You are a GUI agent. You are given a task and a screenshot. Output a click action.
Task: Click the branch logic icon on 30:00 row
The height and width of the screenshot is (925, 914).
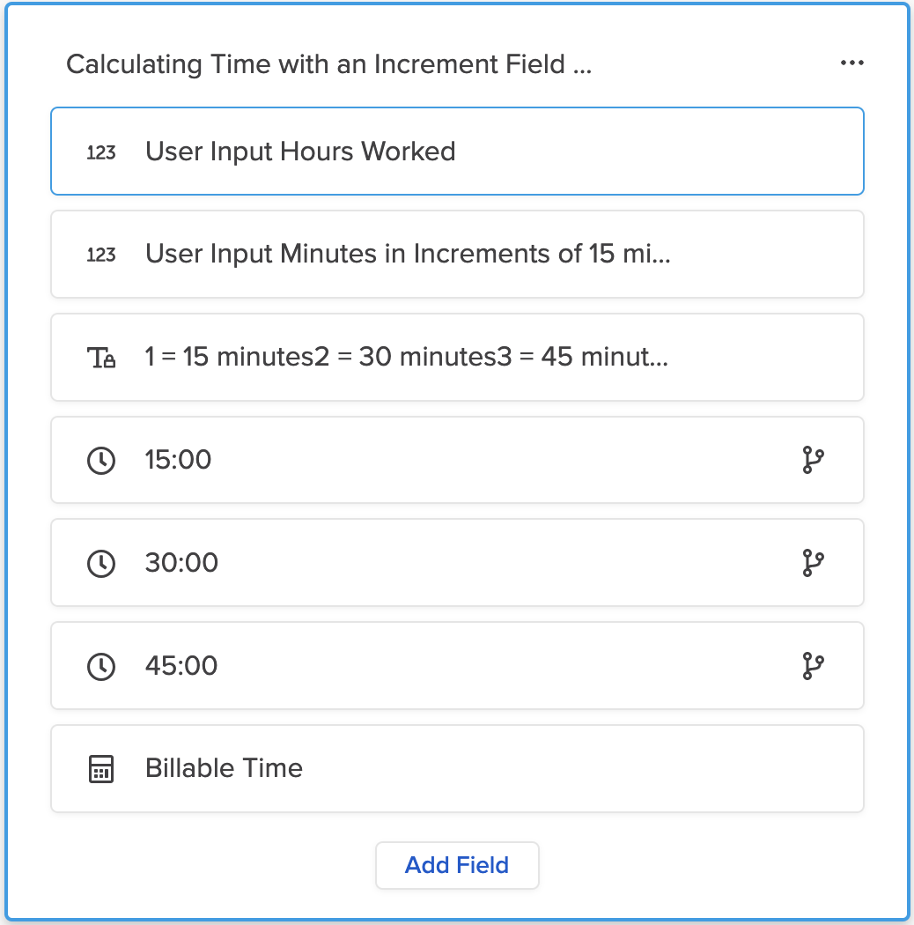tap(813, 563)
